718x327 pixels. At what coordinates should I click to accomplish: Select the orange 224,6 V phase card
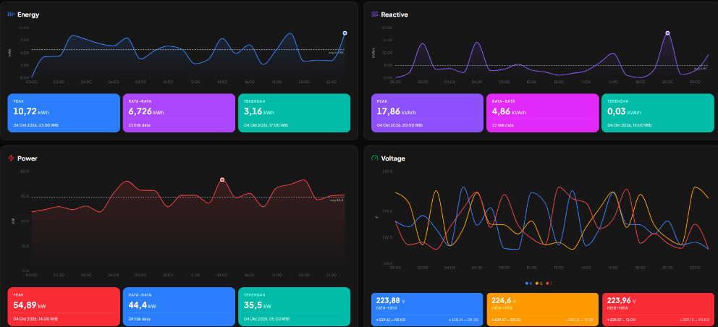(x=543, y=310)
